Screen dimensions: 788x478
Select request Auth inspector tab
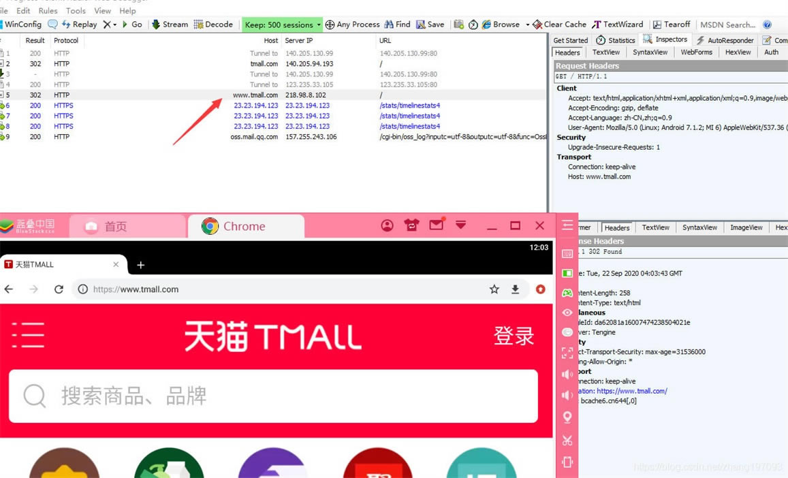tap(771, 52)
